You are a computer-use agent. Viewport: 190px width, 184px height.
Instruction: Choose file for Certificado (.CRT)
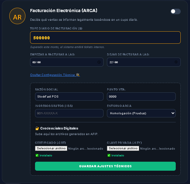tap(51, 148)
